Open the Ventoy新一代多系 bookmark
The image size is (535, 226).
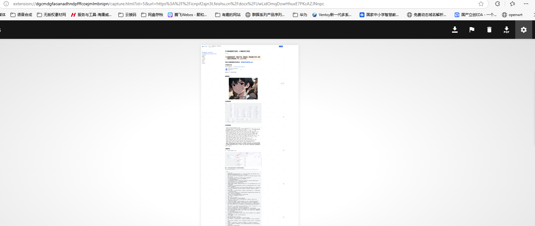click(x=332, y=15)
